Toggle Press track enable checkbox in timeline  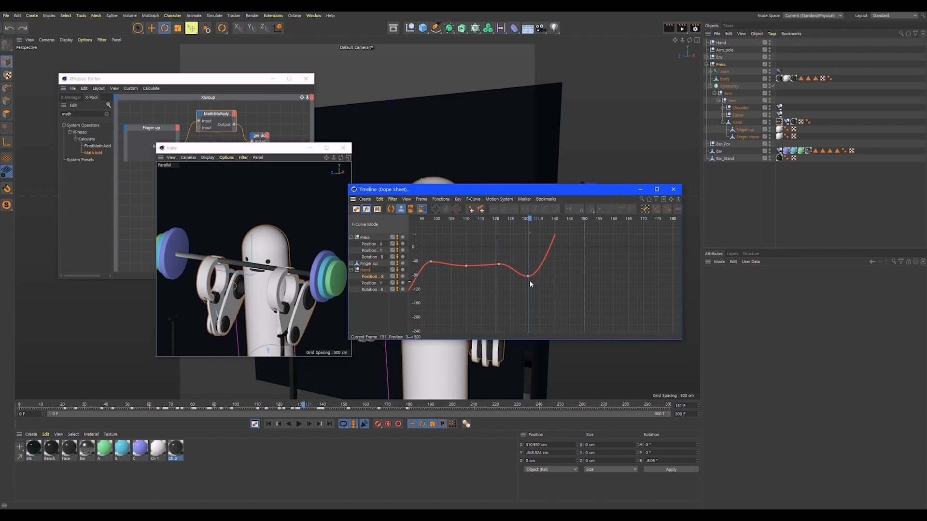click(x=393, y=237)
